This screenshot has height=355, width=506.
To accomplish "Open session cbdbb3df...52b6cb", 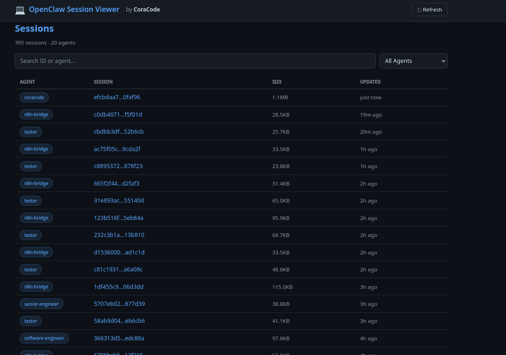I will [x=119, y=132].
